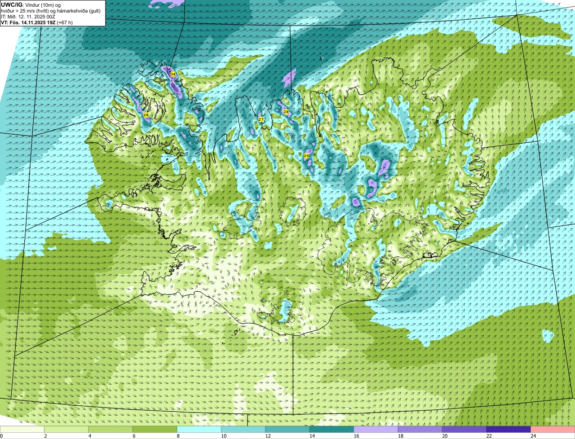Click the legend tick label '12'
Image resolution: width=575 pixels, height=439 pixels.
point(268,436)
